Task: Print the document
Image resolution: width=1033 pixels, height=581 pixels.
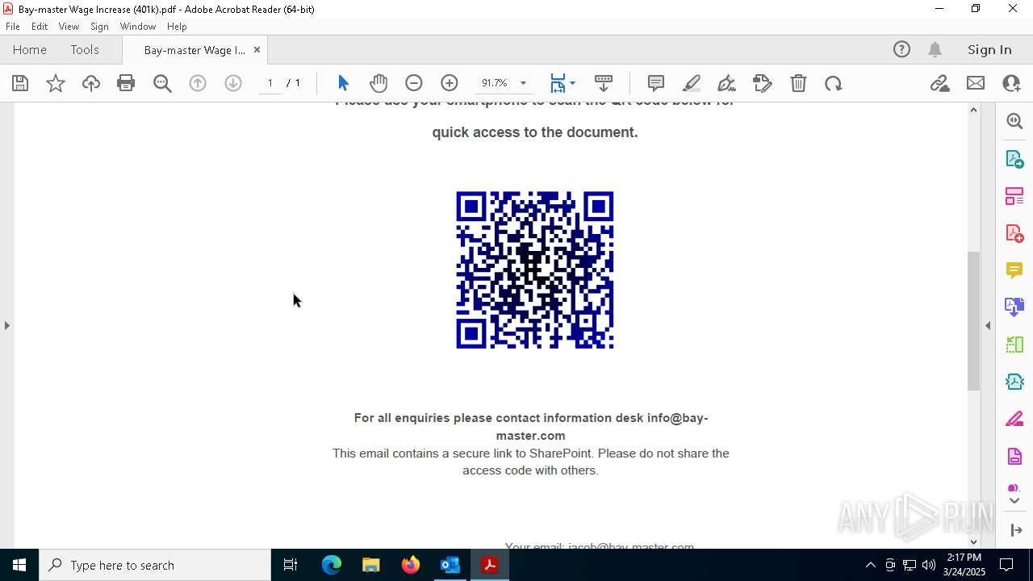Action: 126,83
